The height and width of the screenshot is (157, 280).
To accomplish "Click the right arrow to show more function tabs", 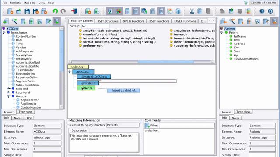I will click(213, 21).
